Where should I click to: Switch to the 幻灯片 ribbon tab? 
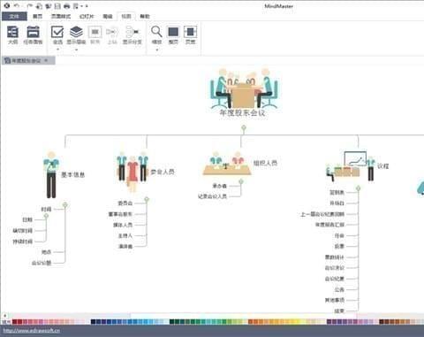[x=87, y=16]
